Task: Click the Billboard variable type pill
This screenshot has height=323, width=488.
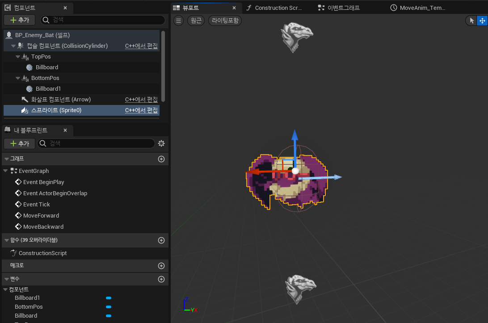Action: click(x=108, y=316)
